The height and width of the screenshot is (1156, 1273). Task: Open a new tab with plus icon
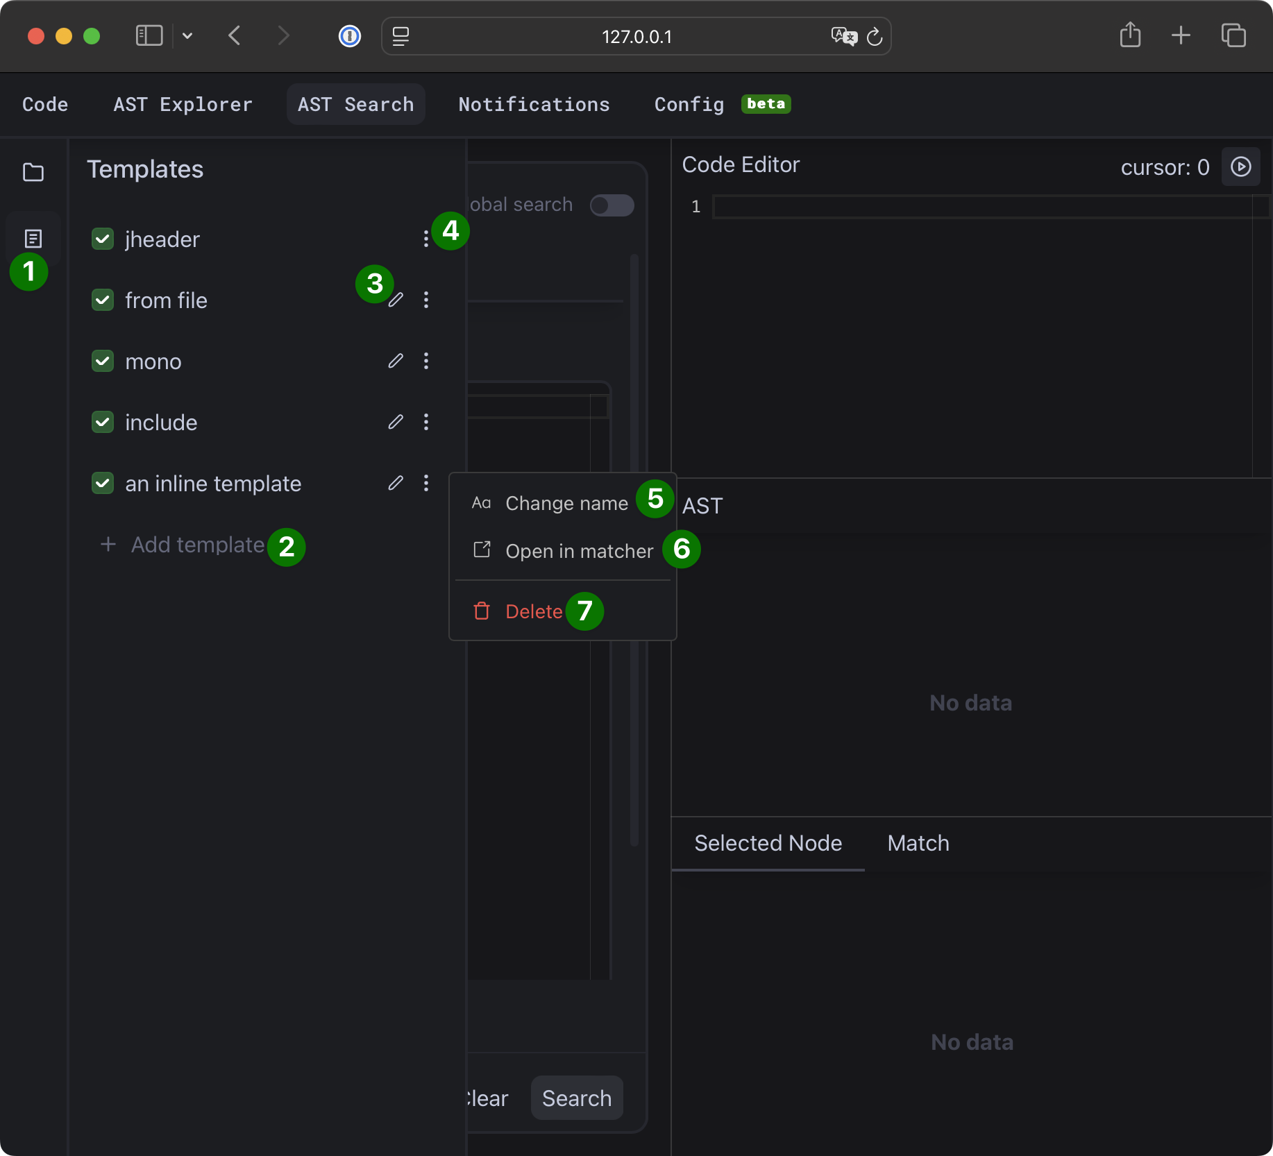click(x=1181, y=35)
